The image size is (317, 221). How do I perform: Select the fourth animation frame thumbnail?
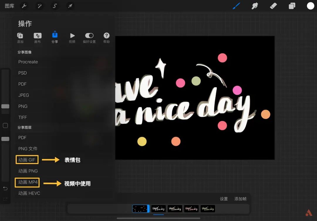[191, 209]
